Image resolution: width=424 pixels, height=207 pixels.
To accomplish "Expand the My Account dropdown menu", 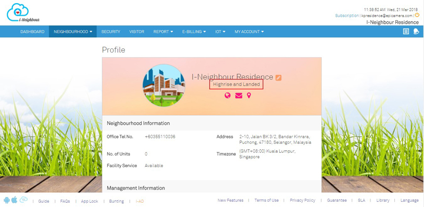I will 249,32.
